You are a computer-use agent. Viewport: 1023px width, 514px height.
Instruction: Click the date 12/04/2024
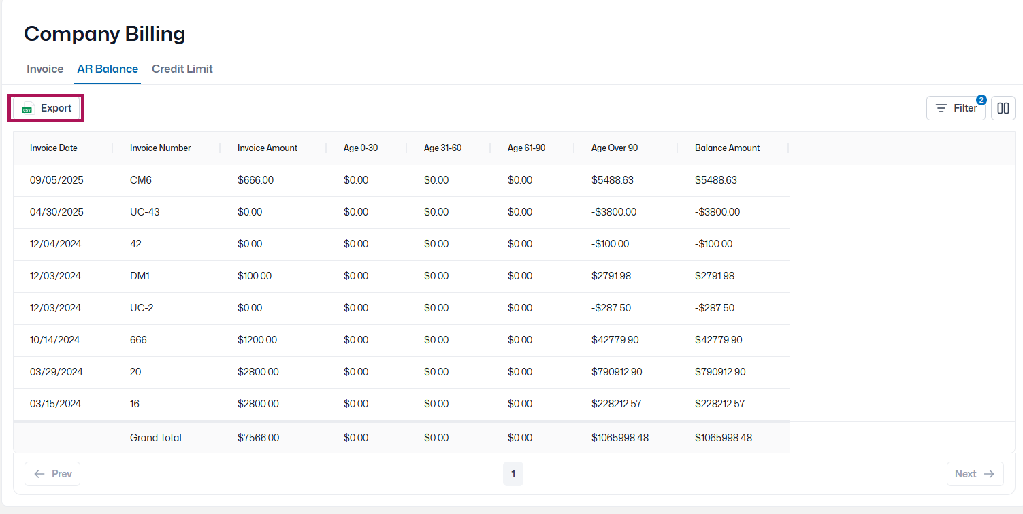coord(56,244)
